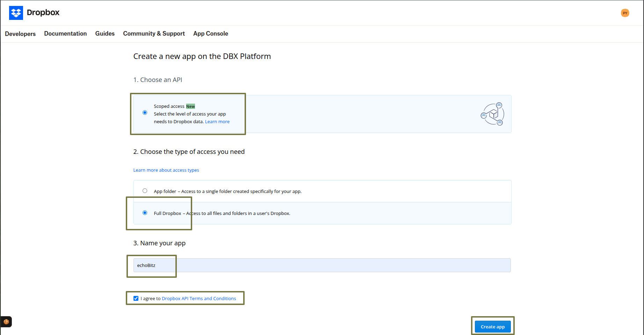Choose the App folder access option
Screen dimensions: 644x335
(x=145, y=191)
